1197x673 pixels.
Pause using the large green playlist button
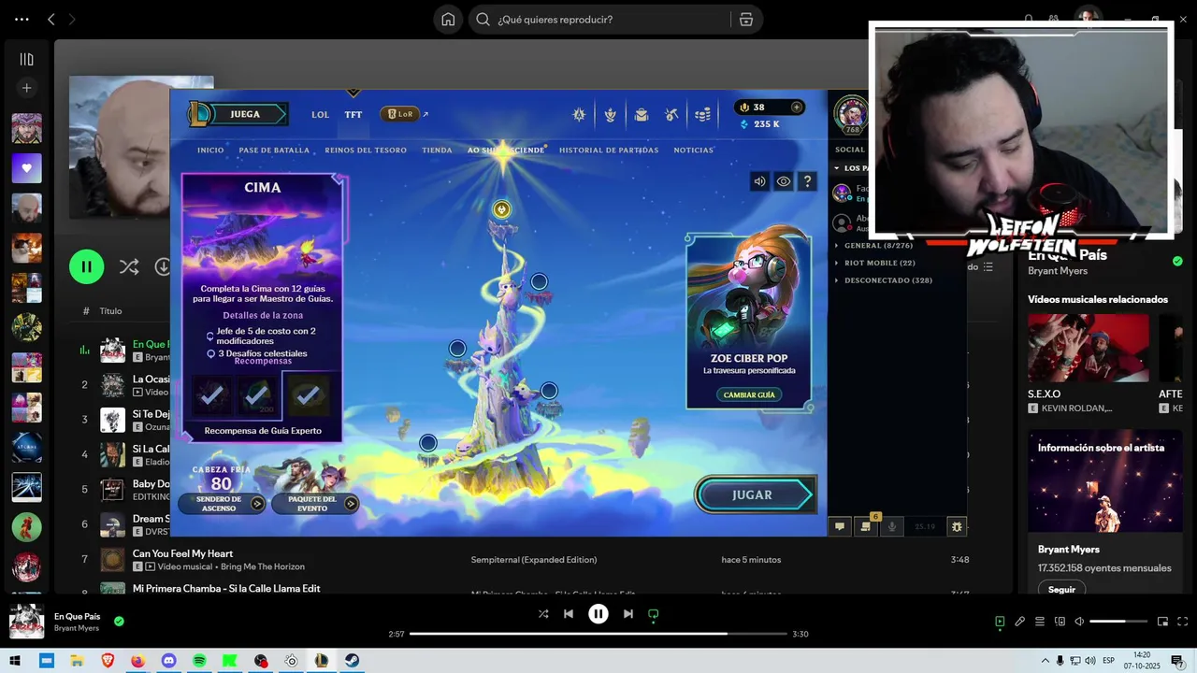click(86, 266)
